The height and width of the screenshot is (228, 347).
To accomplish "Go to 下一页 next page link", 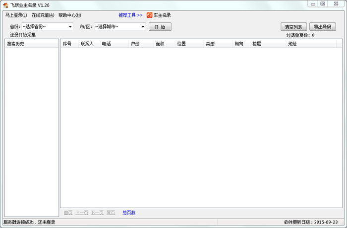I will [97, 213].
